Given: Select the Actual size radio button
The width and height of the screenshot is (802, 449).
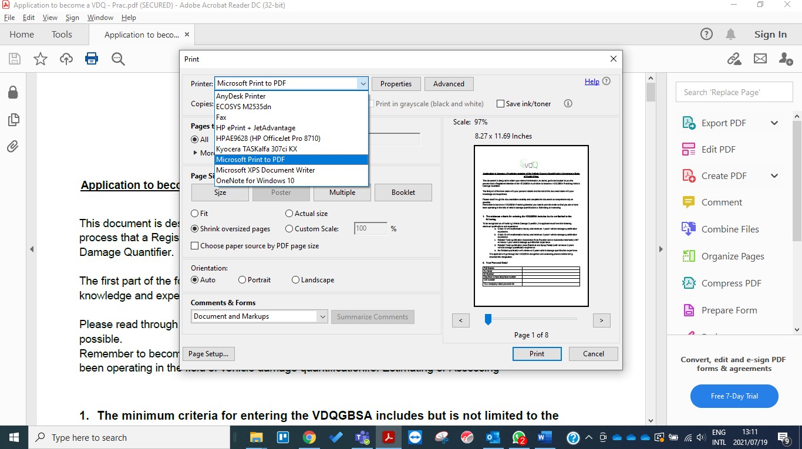Looking at the screenshot, I should click(289, 214).
